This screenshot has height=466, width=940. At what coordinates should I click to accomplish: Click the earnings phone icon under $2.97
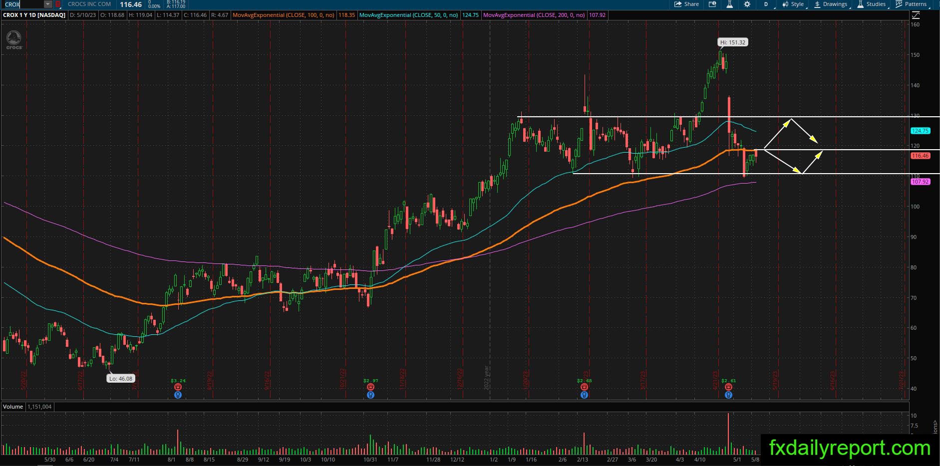click(x=370, y=387)
